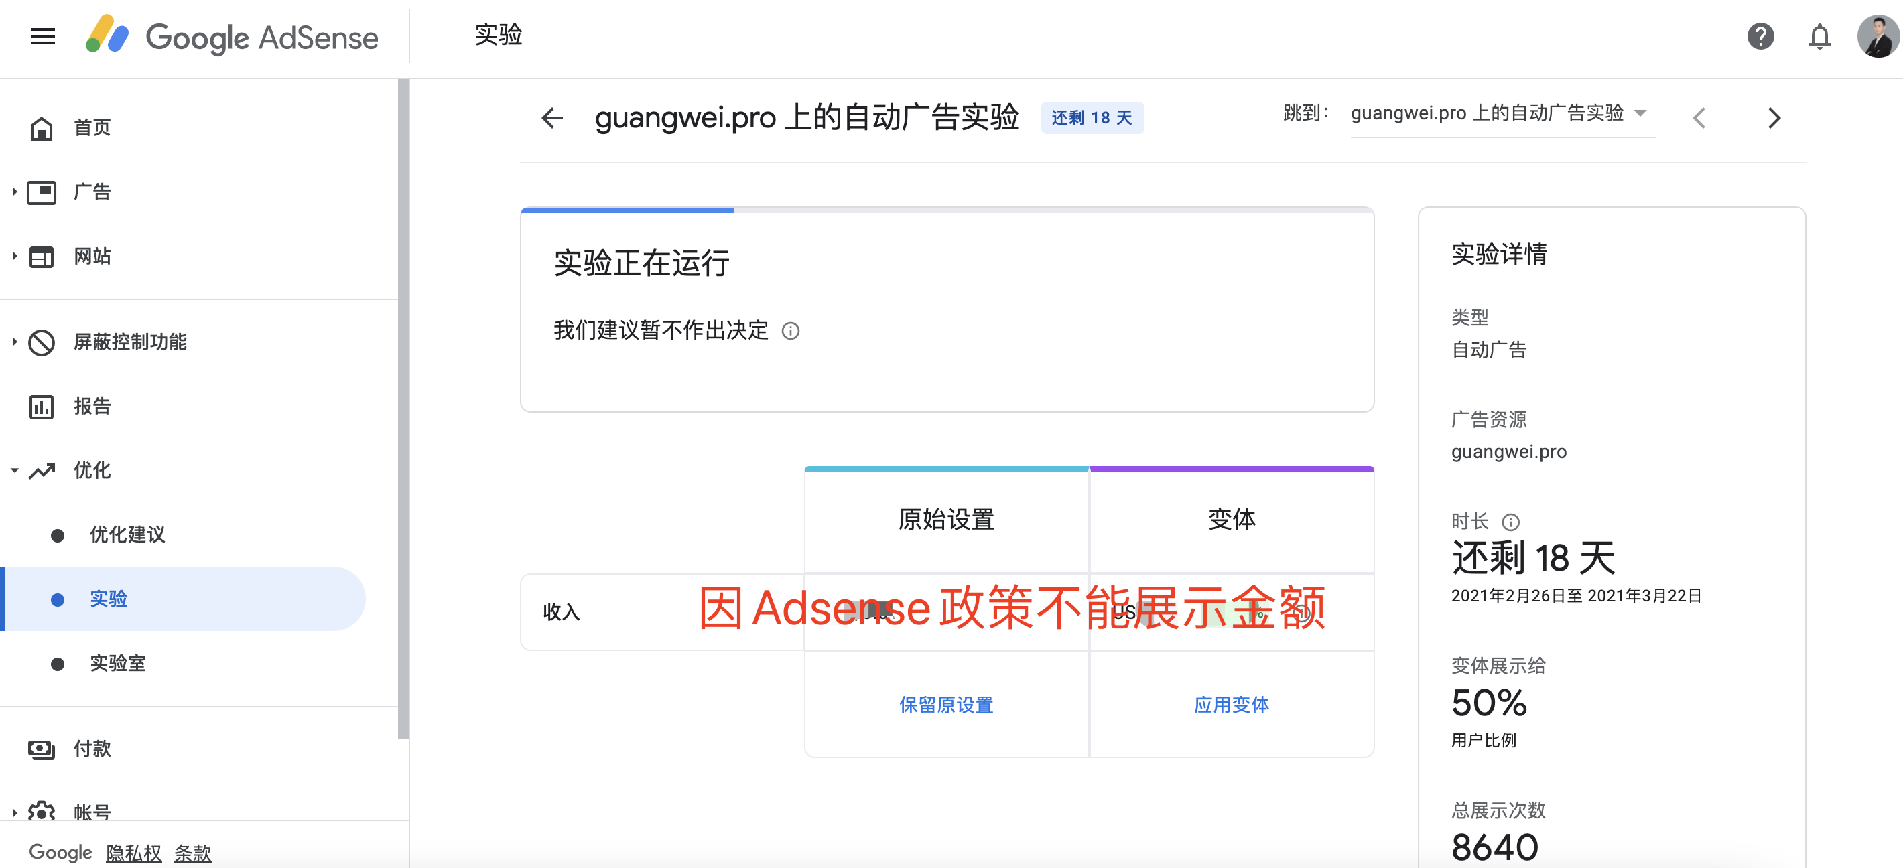Click the Google AdSense logo
Viewport: 1903px width, 868px height.
pos(232,36)
